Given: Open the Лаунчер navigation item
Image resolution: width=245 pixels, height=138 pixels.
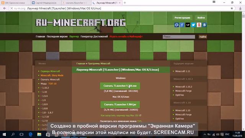Looking at the screenshot, I should pos(74,36).
